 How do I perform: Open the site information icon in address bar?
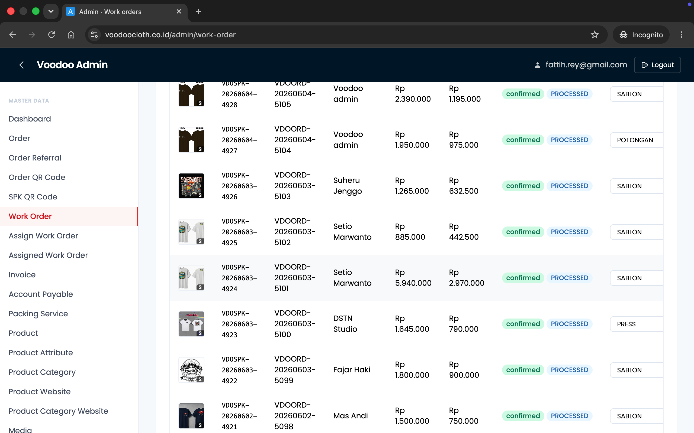pos(94,35)
